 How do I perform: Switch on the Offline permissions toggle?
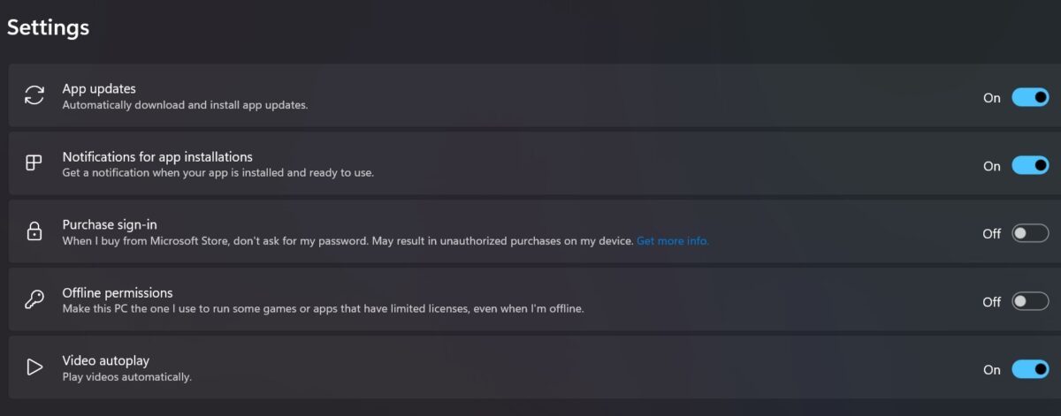(x=1030, y=301)
